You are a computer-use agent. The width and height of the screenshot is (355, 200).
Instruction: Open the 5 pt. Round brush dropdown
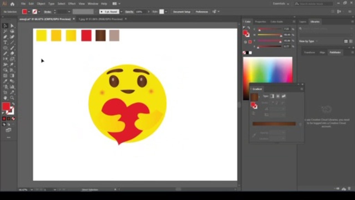[121, 12]
